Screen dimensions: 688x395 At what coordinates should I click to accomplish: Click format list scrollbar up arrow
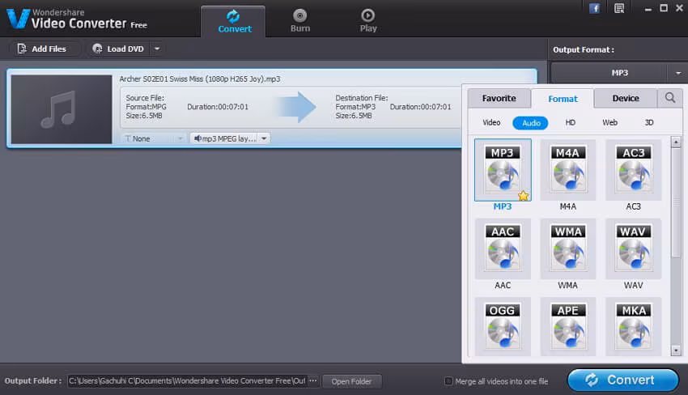click(676, 142)
